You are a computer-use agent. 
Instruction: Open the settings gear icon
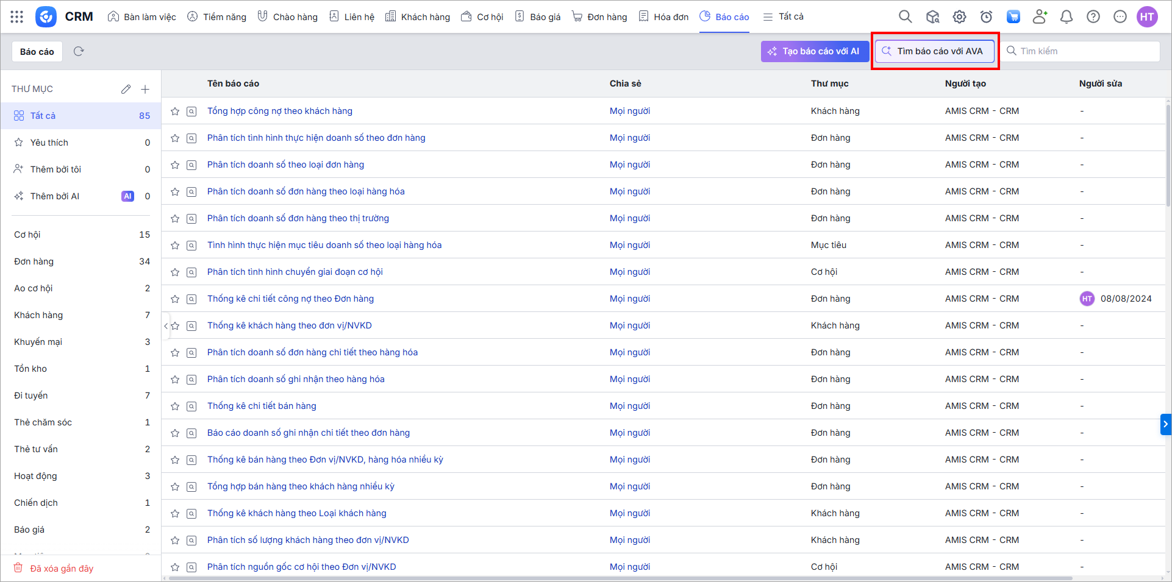(959, 17)
